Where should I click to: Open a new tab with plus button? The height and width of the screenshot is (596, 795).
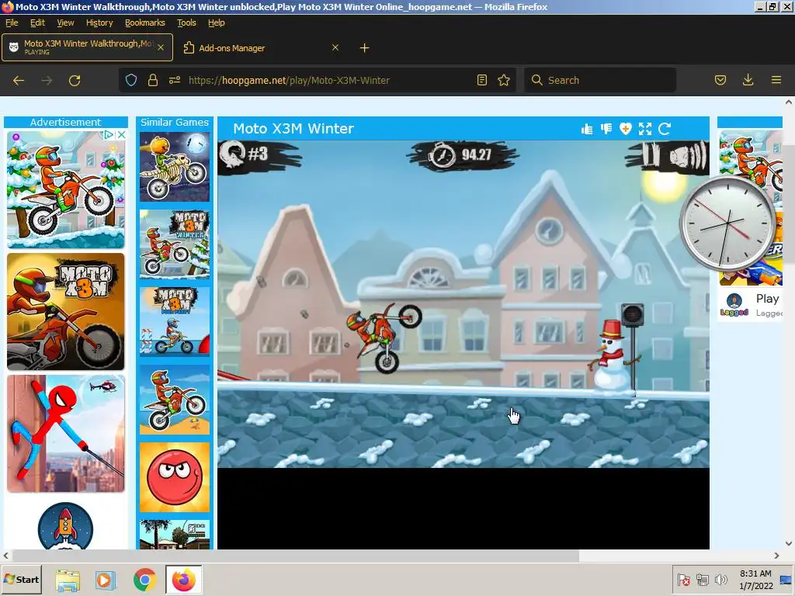[x=364, y=48]
